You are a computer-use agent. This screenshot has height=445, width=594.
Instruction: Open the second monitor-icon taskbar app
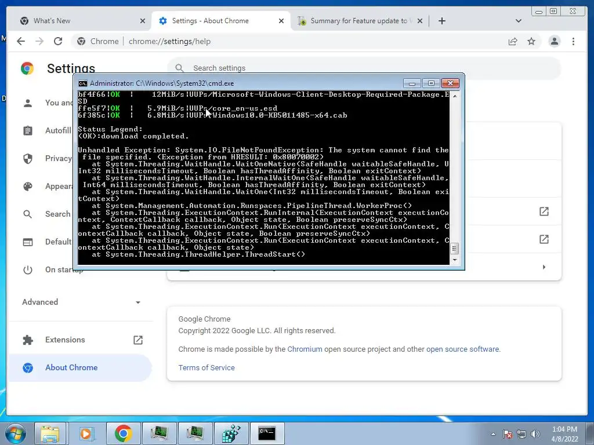195,433
